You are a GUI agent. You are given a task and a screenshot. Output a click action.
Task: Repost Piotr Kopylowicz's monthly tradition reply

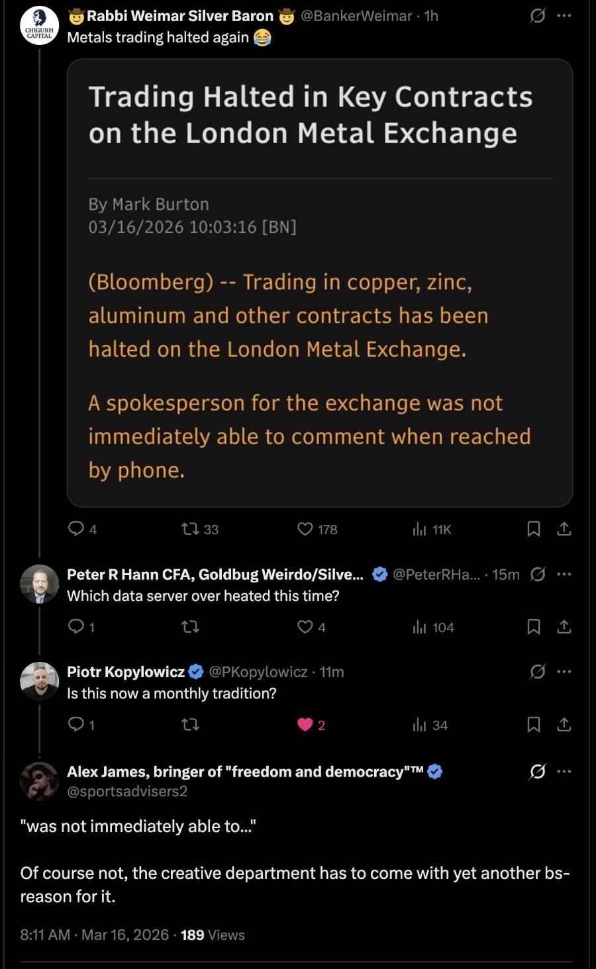[x=191, y=725]
